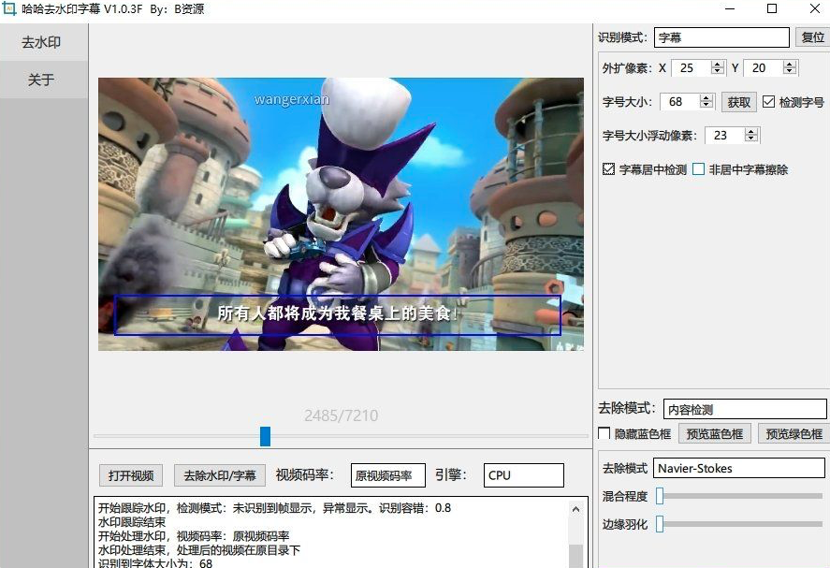Click the video frame timeline slider handle
Screen dimensions: 830x568
point(265,436)
